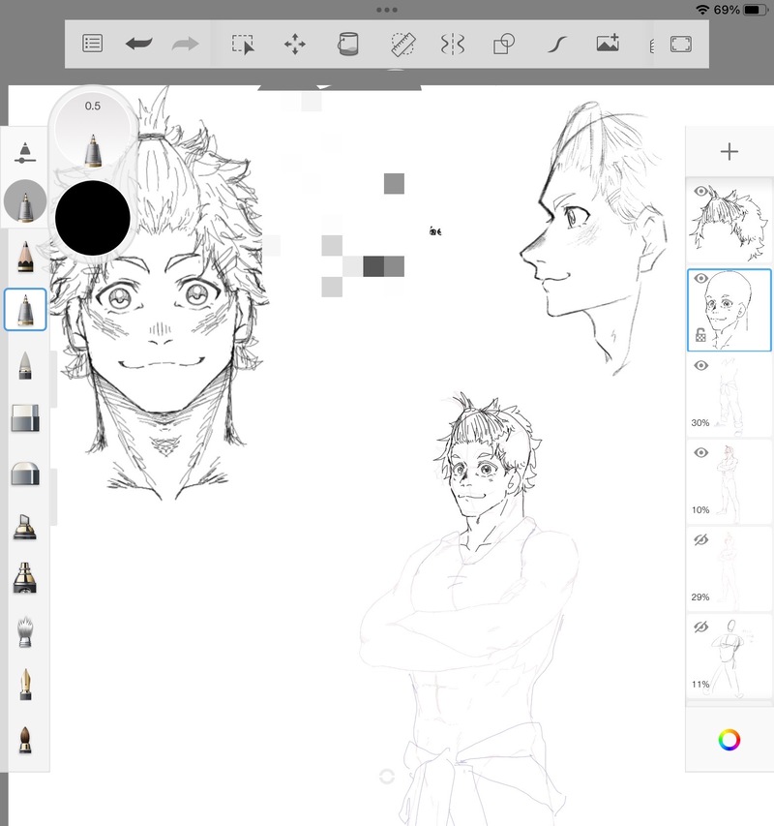The width and height of the screenshot is (774, 826).
Task: Select the 10% layer thumbnail
Action: pyautogui.click(x=729, y=482)
